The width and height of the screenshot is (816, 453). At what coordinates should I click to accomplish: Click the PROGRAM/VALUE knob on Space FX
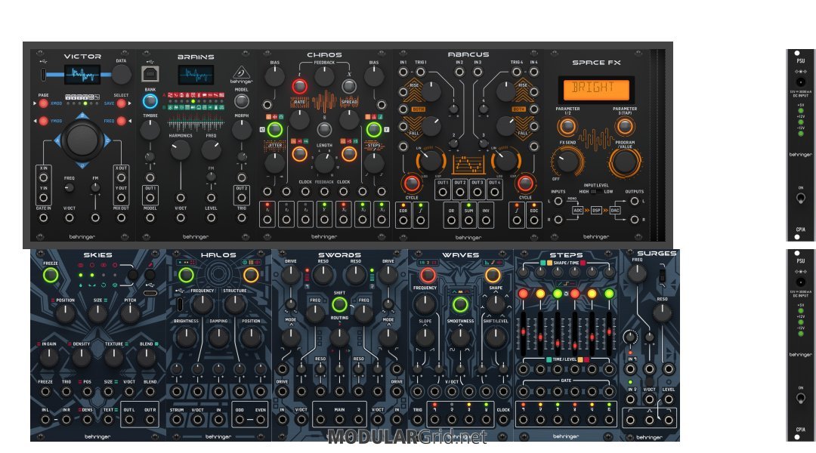click(625, 163)
